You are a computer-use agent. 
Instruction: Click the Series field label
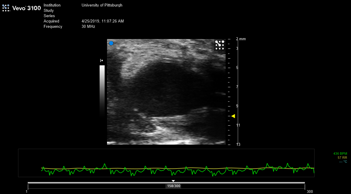coord(49,16)
